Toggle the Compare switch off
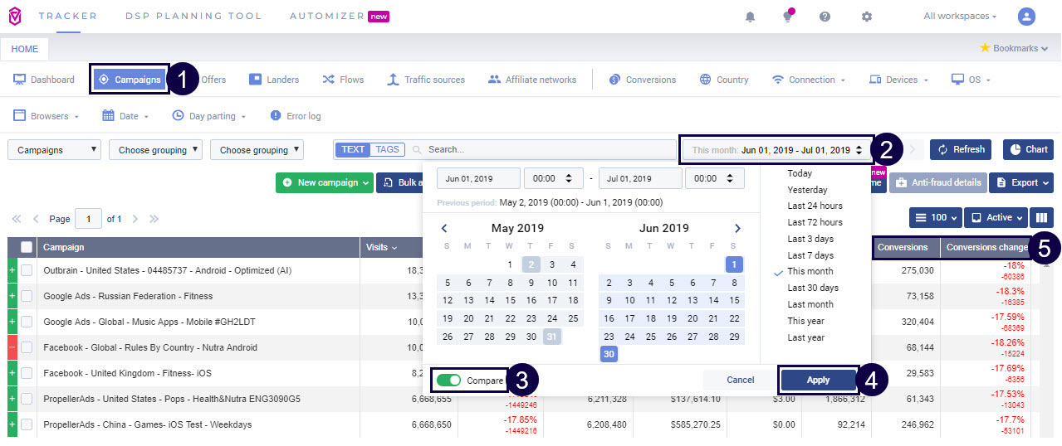 tap(449, 381)
